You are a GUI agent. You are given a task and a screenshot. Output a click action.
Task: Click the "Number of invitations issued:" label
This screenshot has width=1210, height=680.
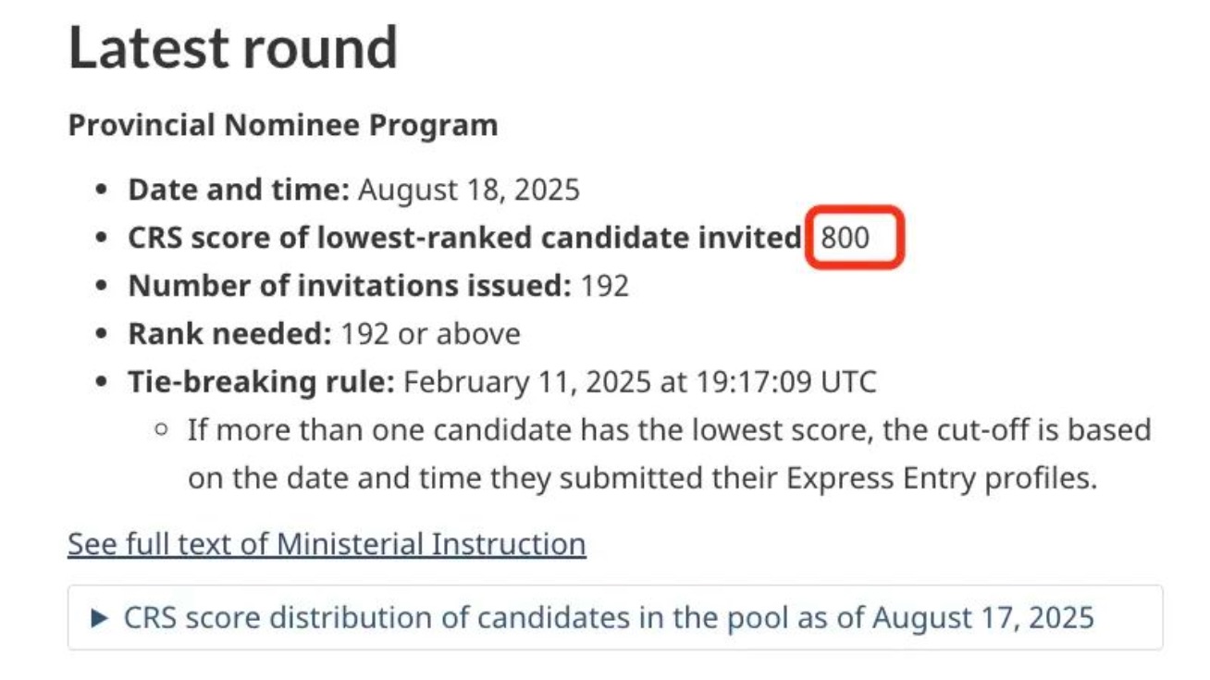coord(350,286)
